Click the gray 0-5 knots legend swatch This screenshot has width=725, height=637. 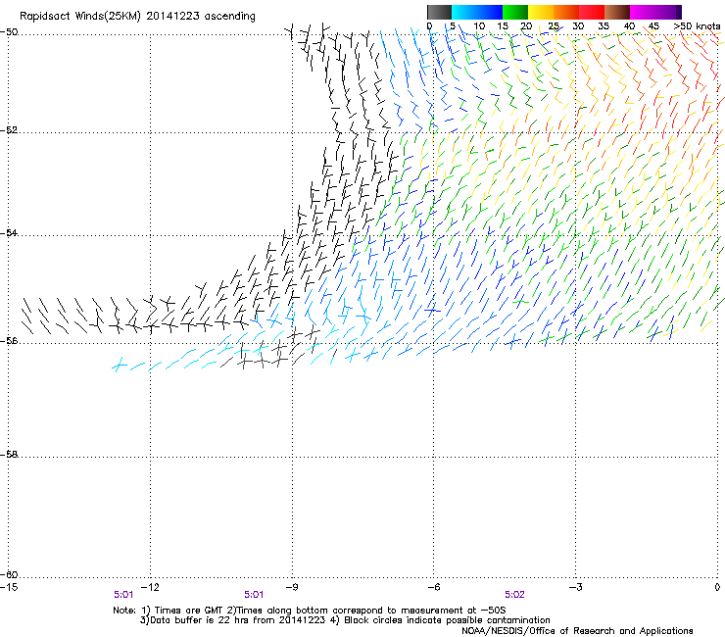[439, 12]
